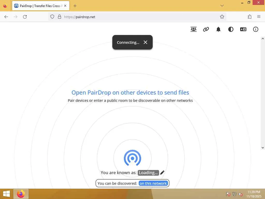This screenshot has width=265, height=199.
Task: Open the Firefox extensions puzzle icon
Action: tap(250, 17)
